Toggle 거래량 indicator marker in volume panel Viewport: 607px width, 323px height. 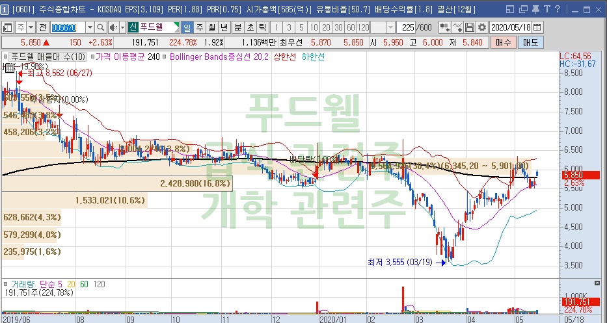[5, 285]
